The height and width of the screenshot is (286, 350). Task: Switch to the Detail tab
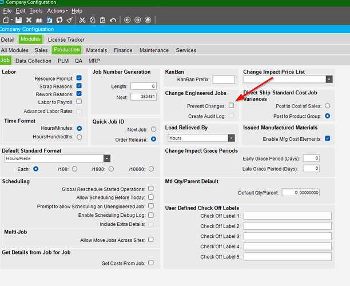click(7, 39)
